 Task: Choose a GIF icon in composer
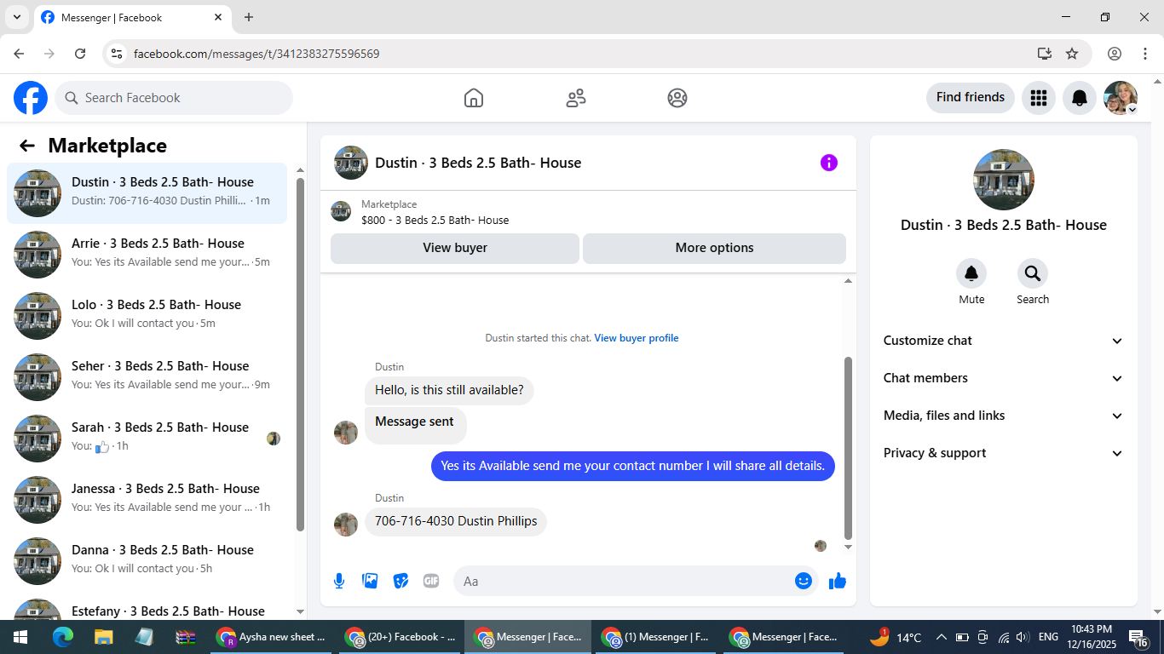pyautogui.click(x=431, y=581)
